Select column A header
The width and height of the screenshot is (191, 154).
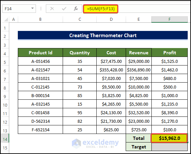(14, 19)
